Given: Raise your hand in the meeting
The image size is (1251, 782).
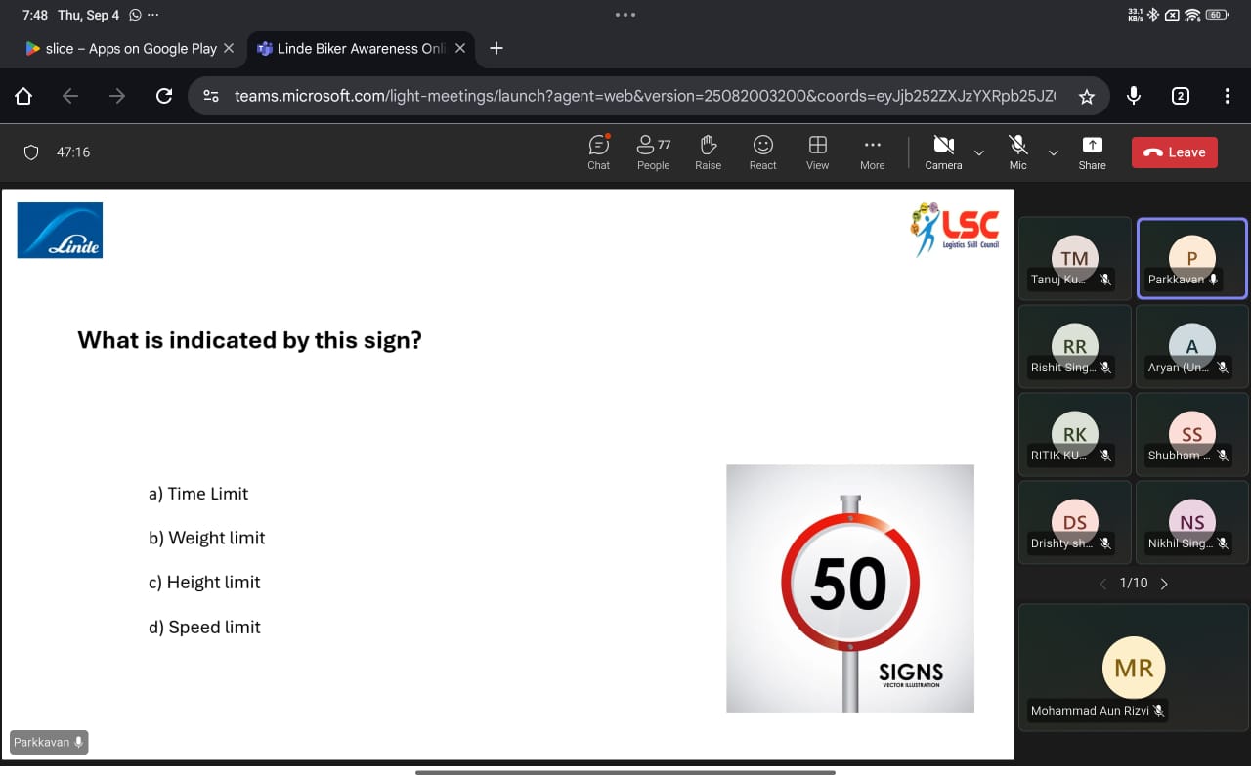Looking at the screenshot, I should click(708, 152).
